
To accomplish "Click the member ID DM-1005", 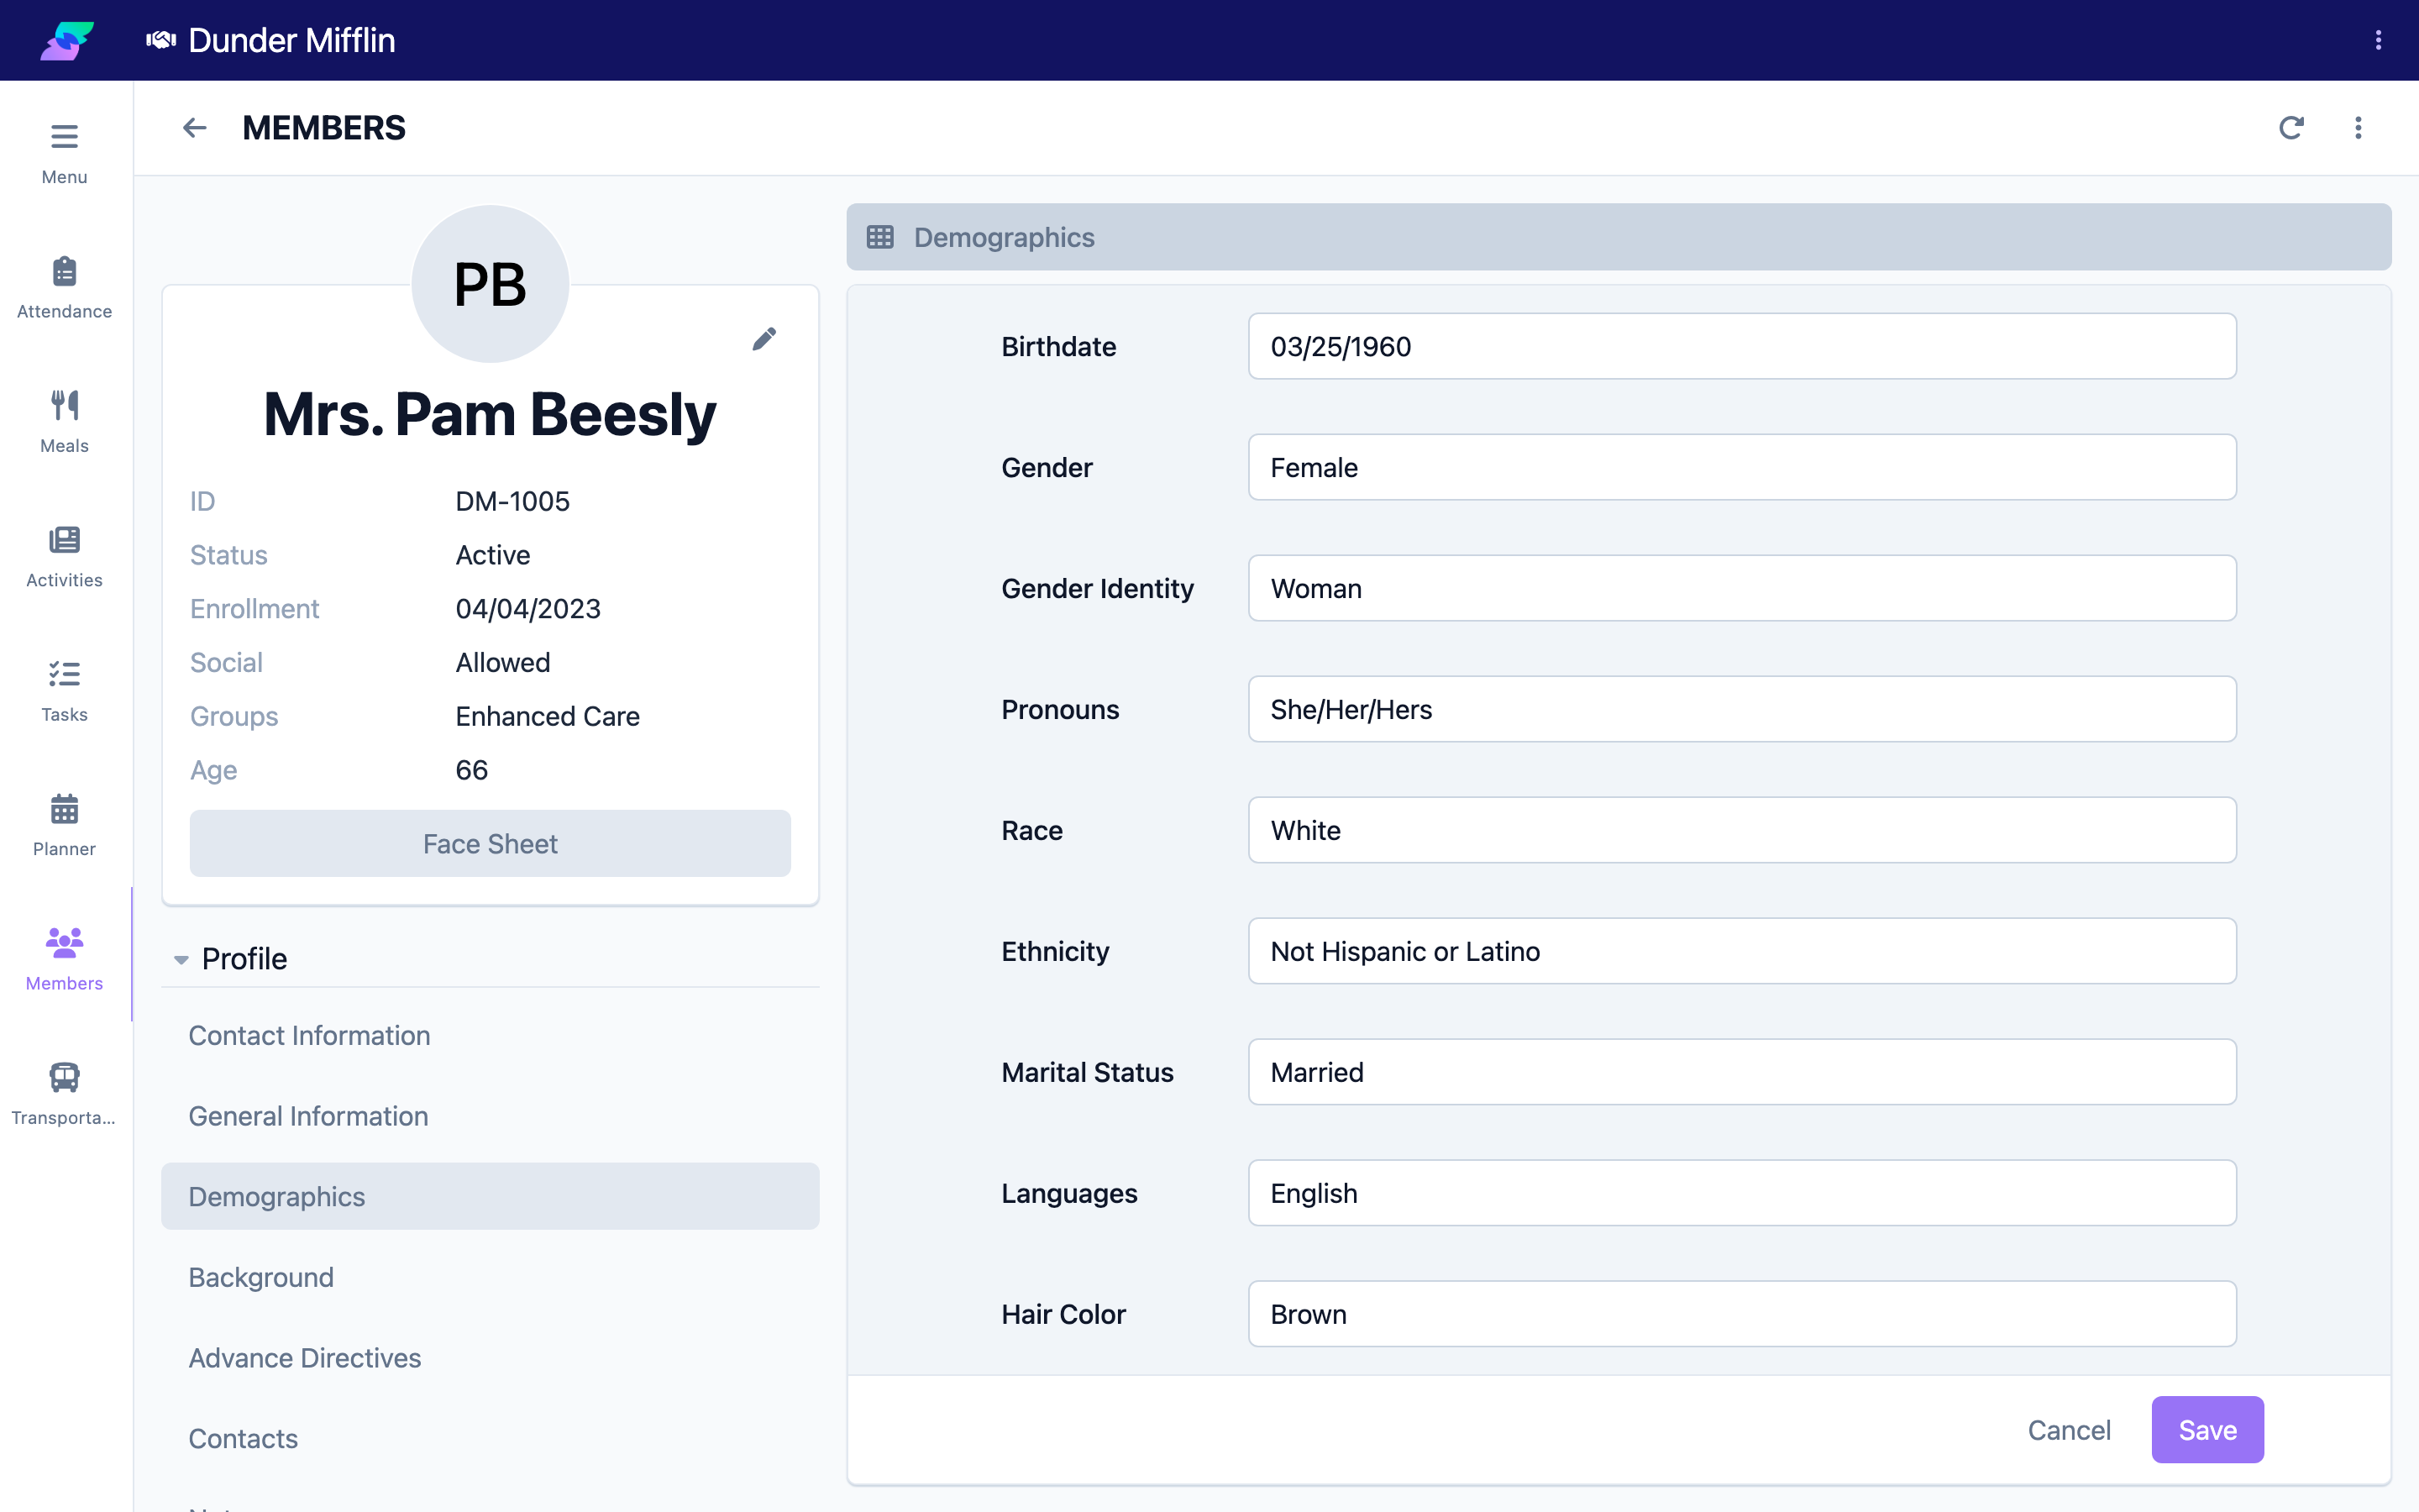I will 513,501.
